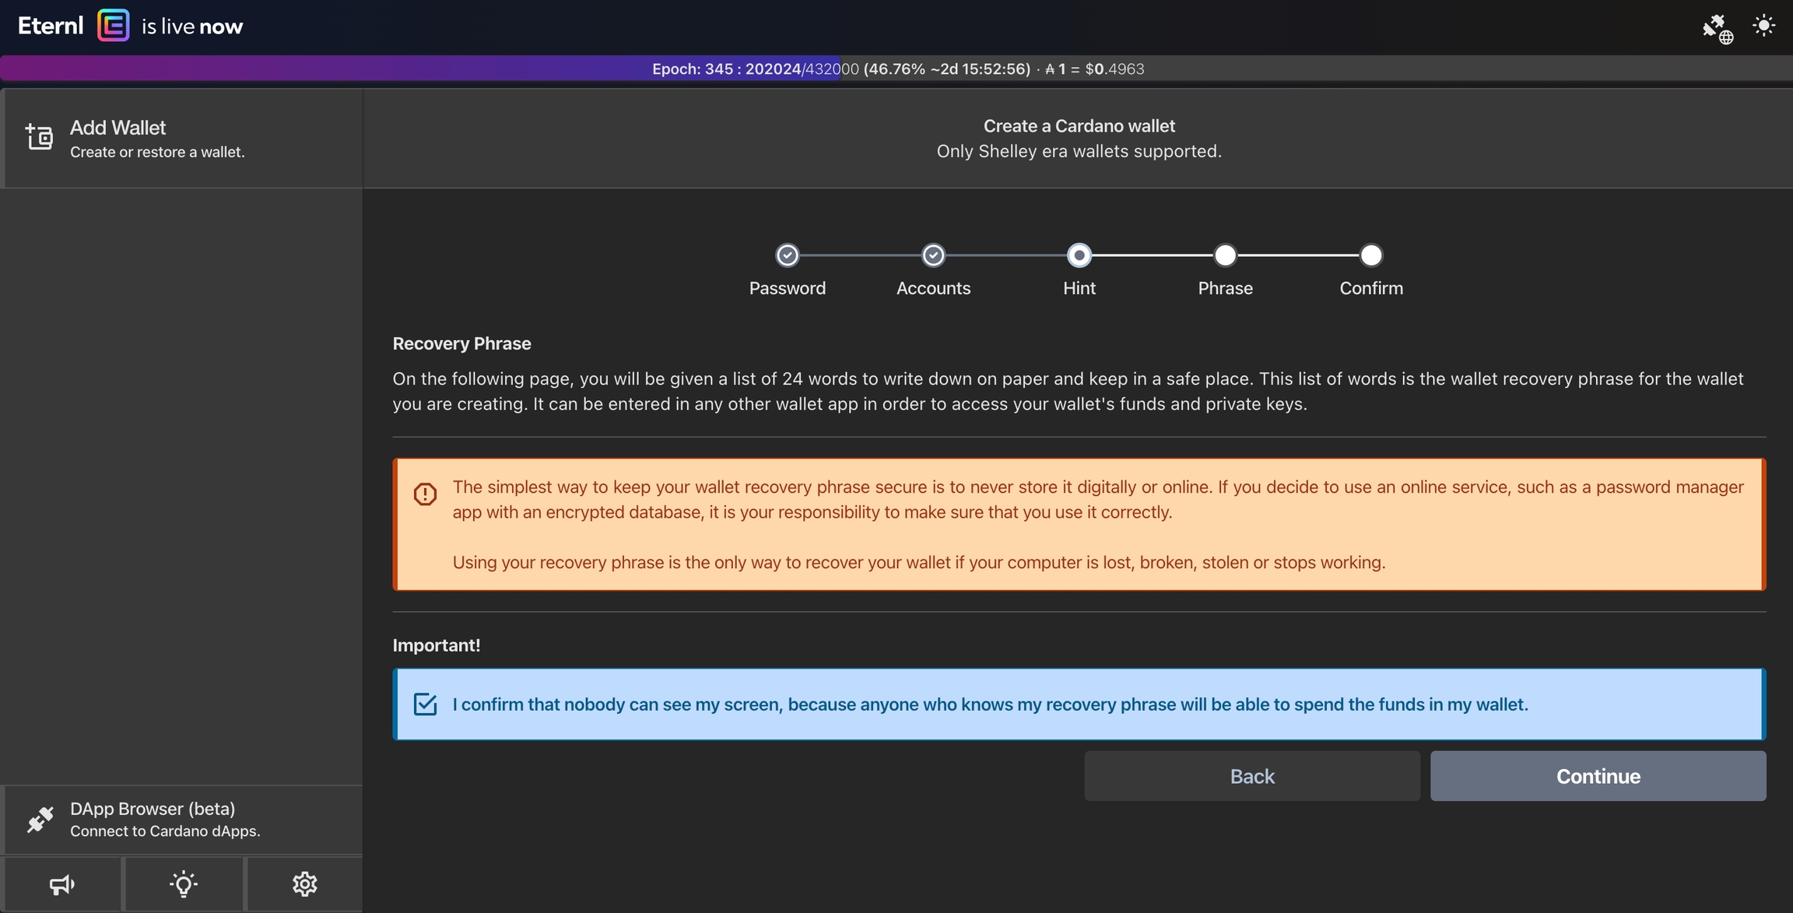Go to completed Accounts step circle

pyautogui.click(x=933, y=255)
